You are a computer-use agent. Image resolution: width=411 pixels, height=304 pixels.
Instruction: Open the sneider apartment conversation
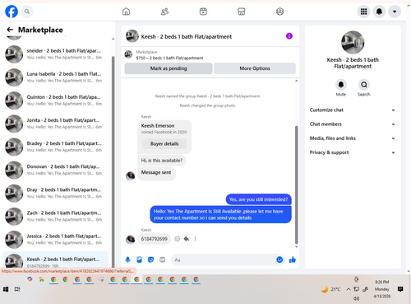click(x=56, y=54)
